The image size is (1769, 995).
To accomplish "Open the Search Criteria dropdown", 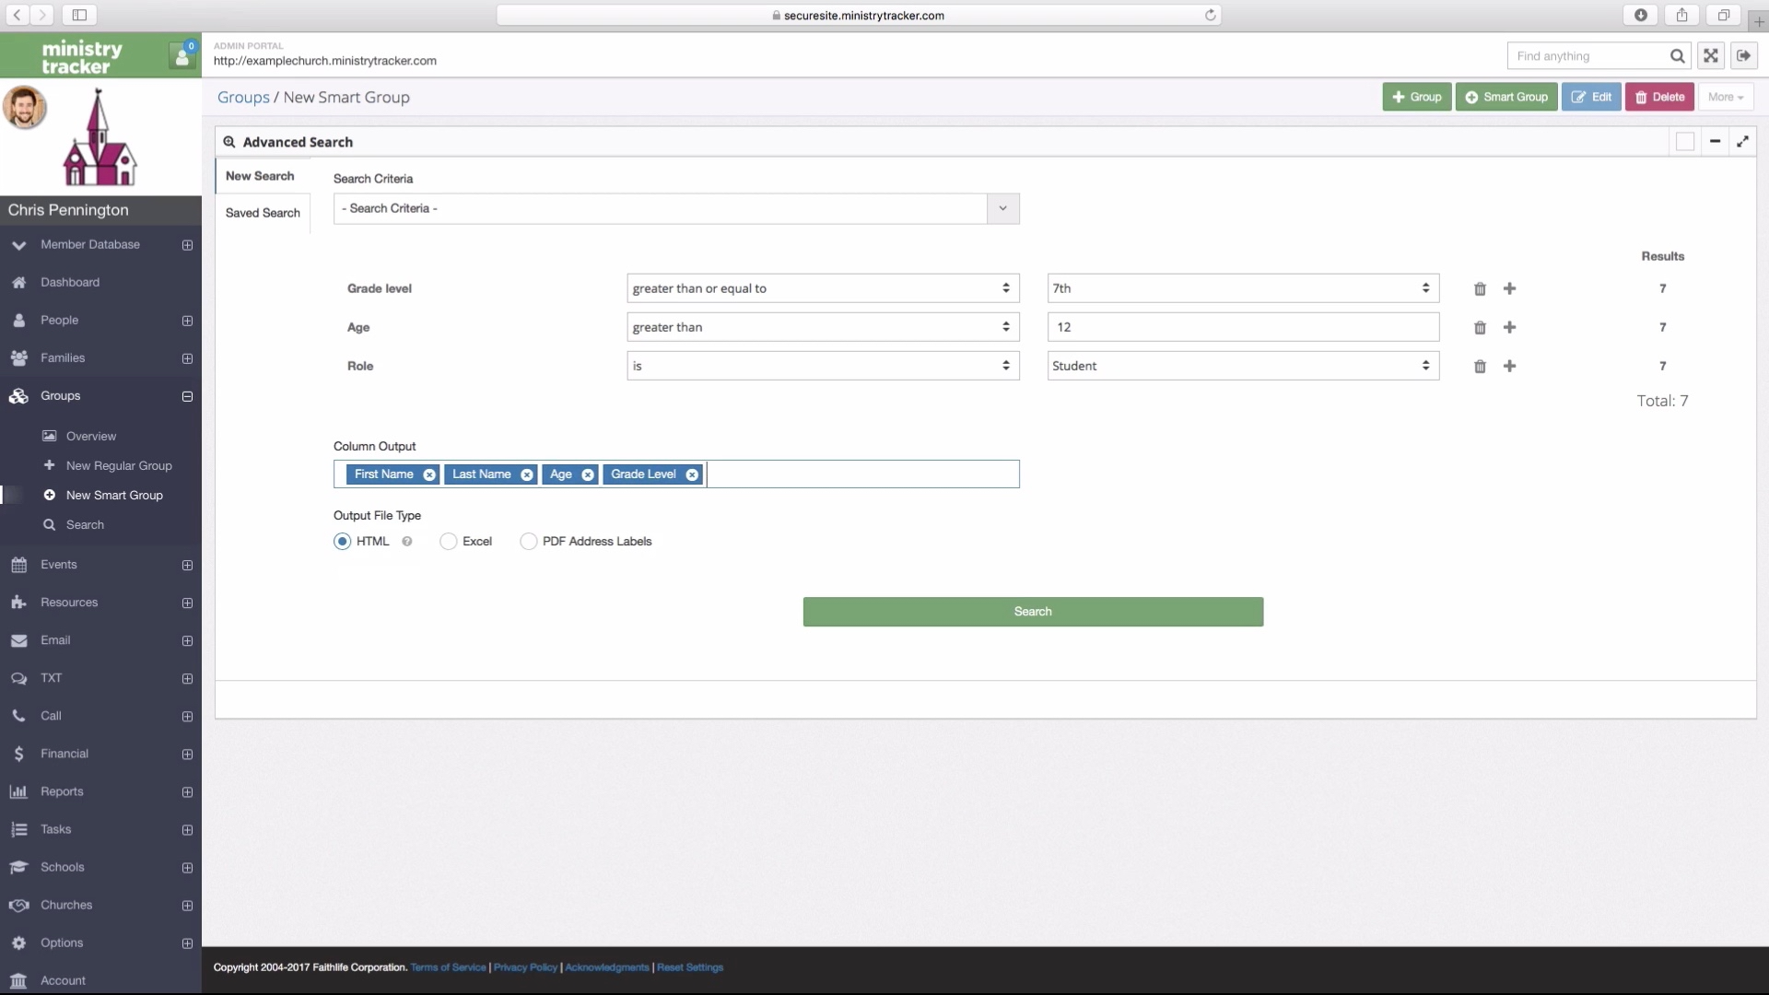I will 1002,208.
